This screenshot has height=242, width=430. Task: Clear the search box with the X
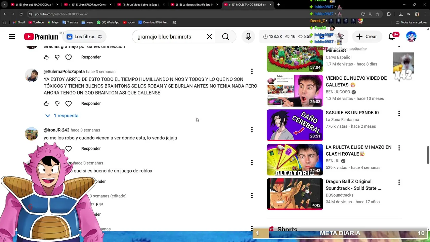point(209,37)
